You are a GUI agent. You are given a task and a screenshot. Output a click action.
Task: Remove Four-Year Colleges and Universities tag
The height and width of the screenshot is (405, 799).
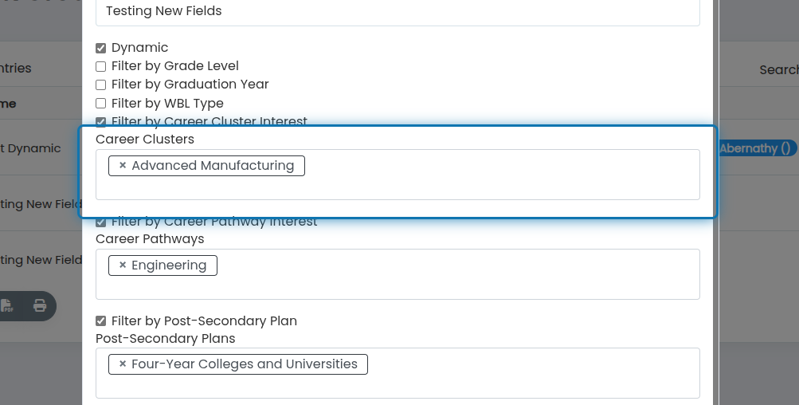click(x=123, y=364)
